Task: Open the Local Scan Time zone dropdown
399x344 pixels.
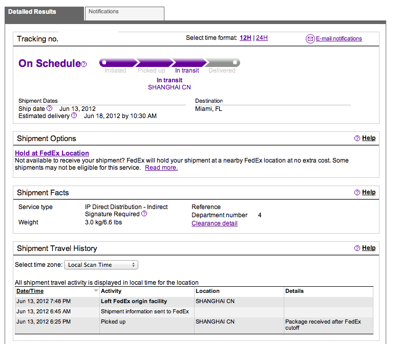Action: 101,265
